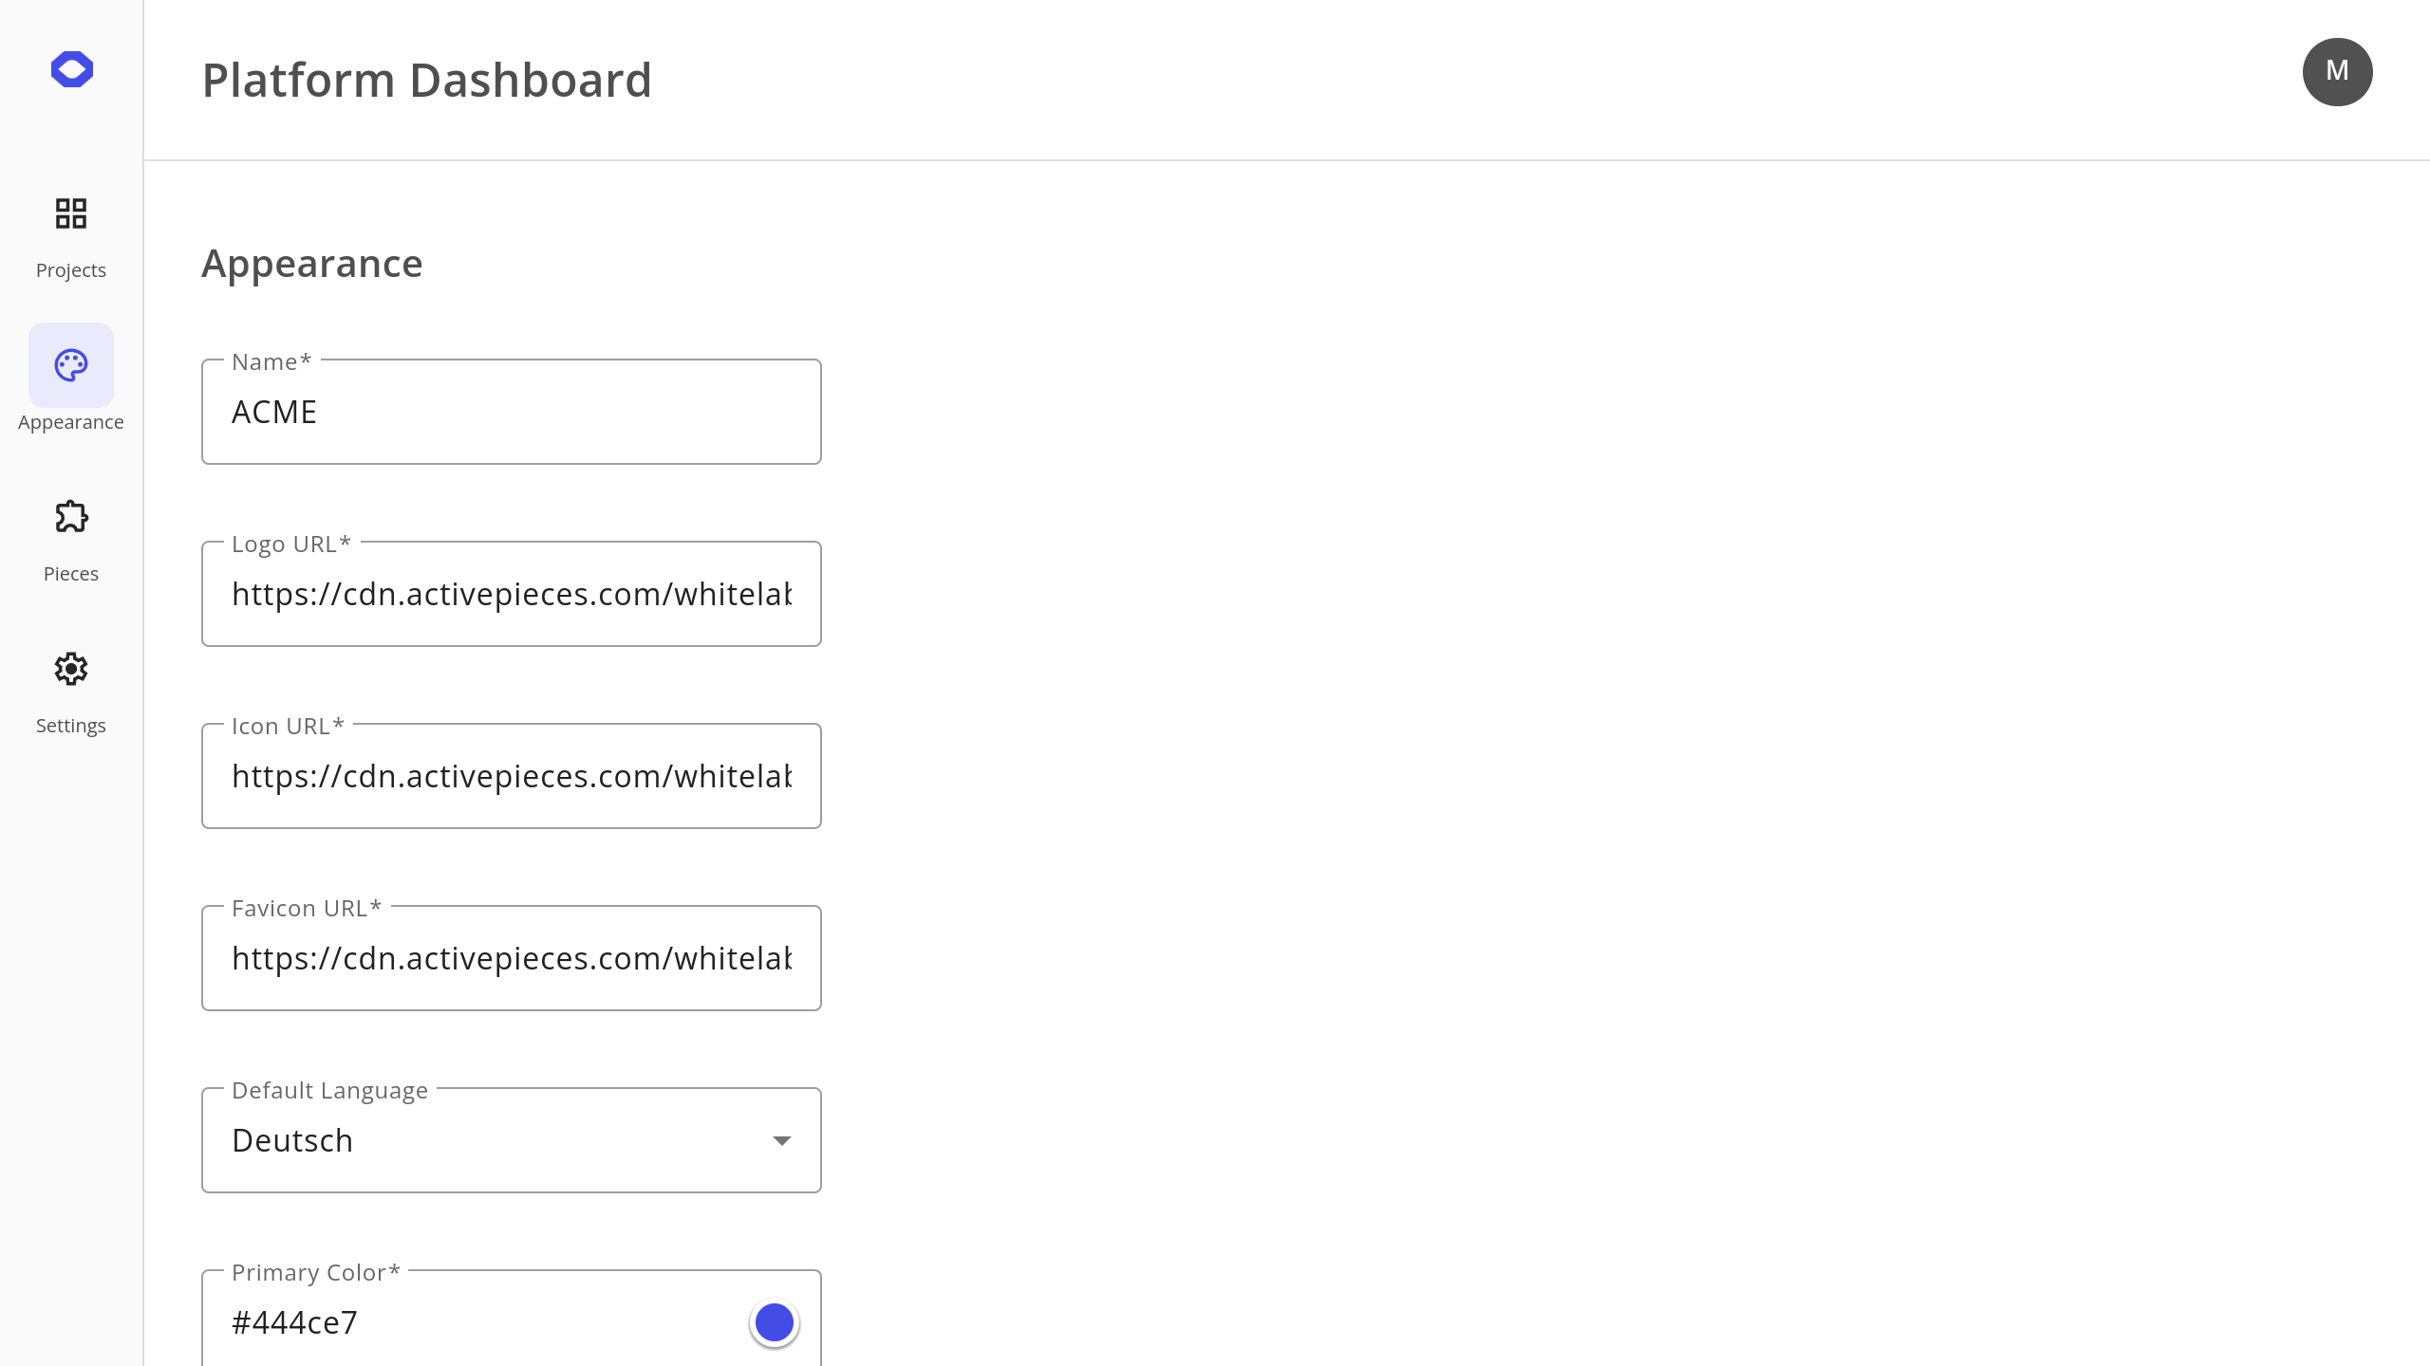Open the Primary Color picker swatch
Viewport: 2430px width, 1366px height.
pos(775,1322)
